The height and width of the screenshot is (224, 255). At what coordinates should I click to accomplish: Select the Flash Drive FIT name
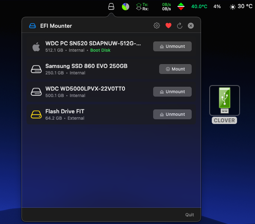pos(65,112)
